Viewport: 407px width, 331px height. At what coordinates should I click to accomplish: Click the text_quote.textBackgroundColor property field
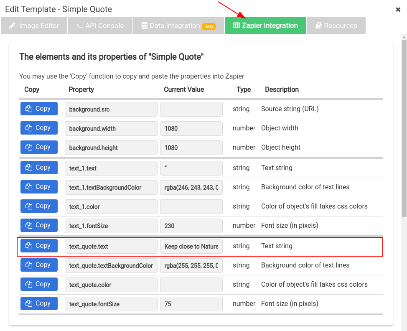click(x=111, y=265)
